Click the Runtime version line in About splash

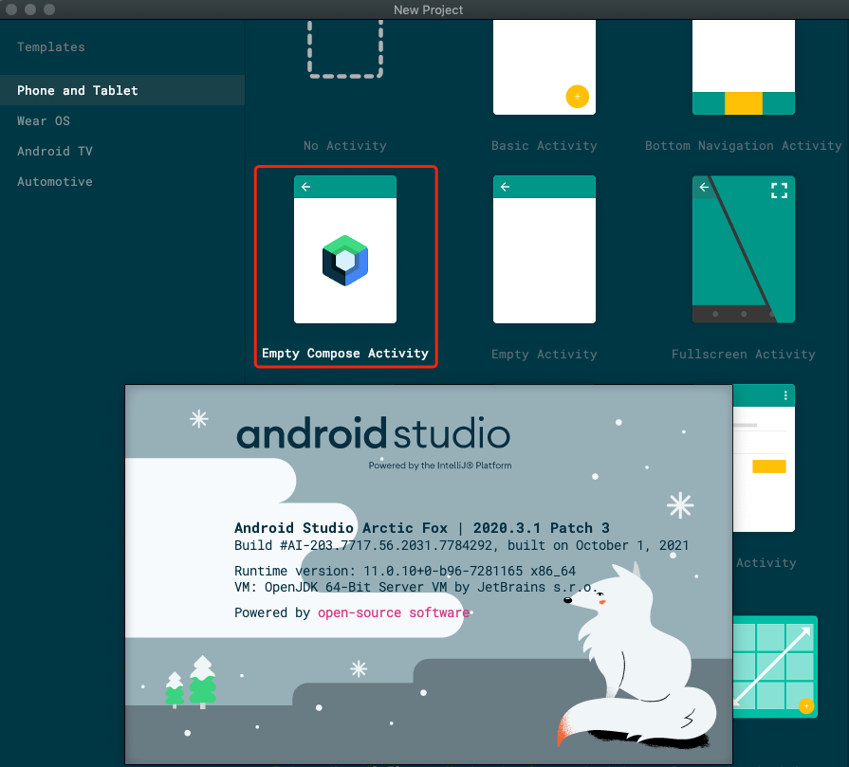point(405,571)
